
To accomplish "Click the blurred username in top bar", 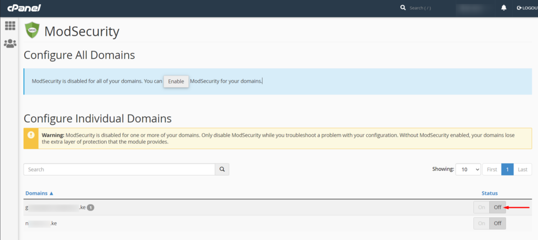I will tap(474, 8).
